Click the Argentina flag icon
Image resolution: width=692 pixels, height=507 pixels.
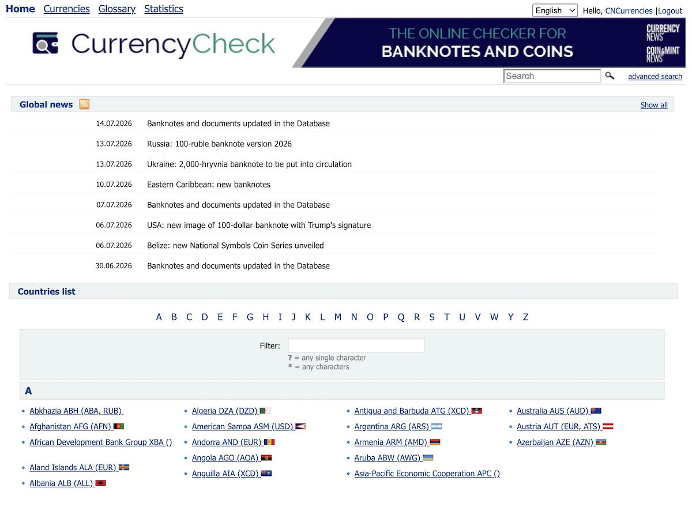(437, 427)
